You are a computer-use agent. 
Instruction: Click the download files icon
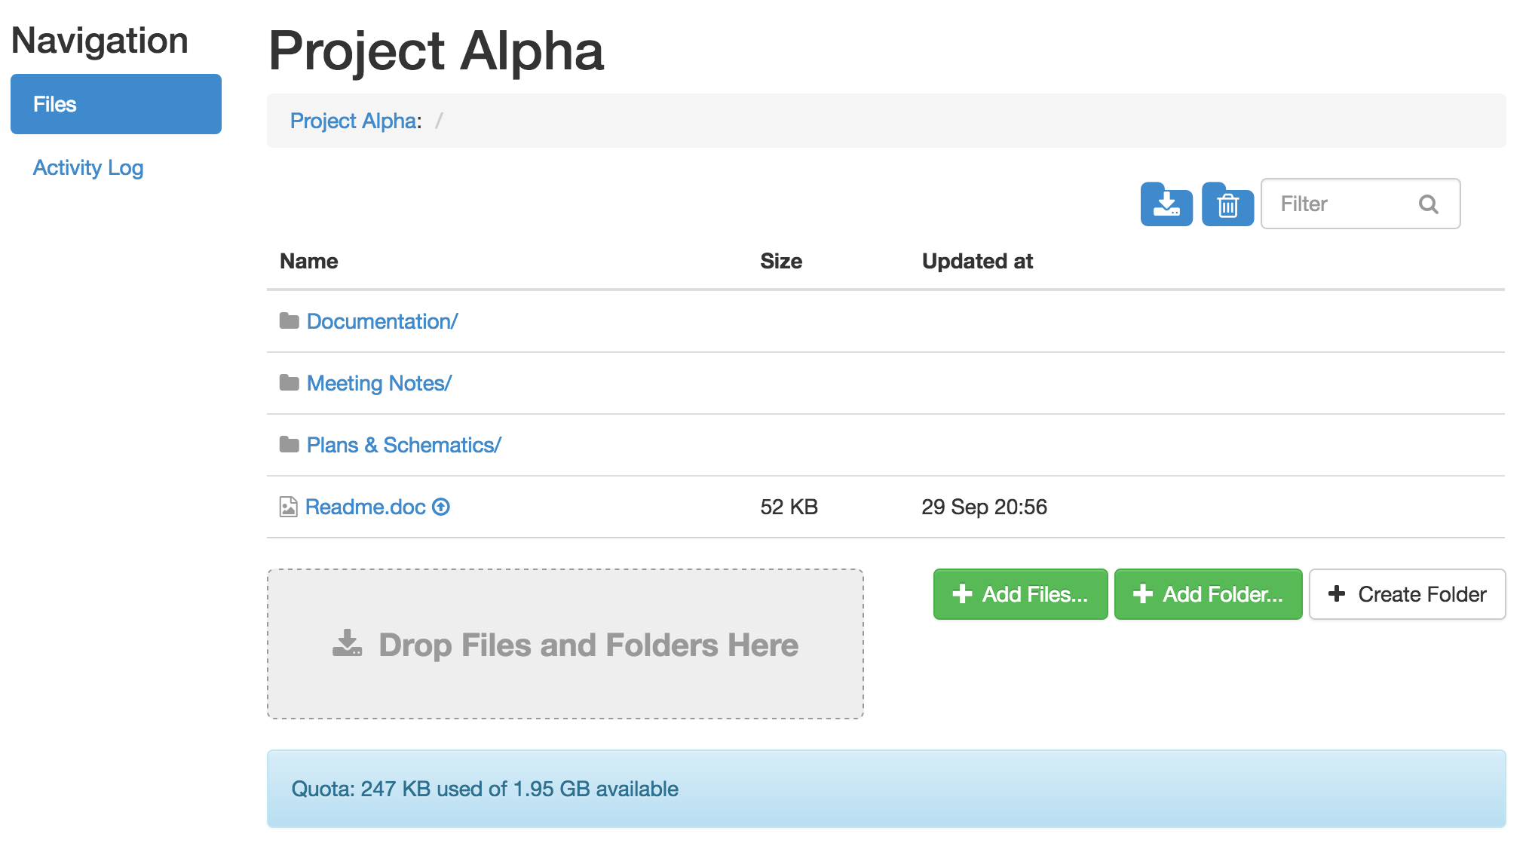pos(1165,203)
